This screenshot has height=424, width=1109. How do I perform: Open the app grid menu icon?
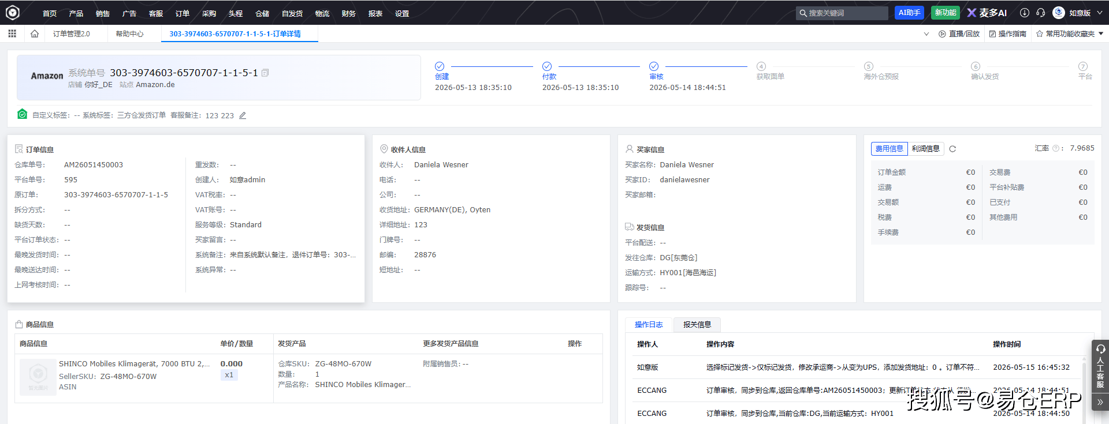pyautogui.click(x=12, y=34)
